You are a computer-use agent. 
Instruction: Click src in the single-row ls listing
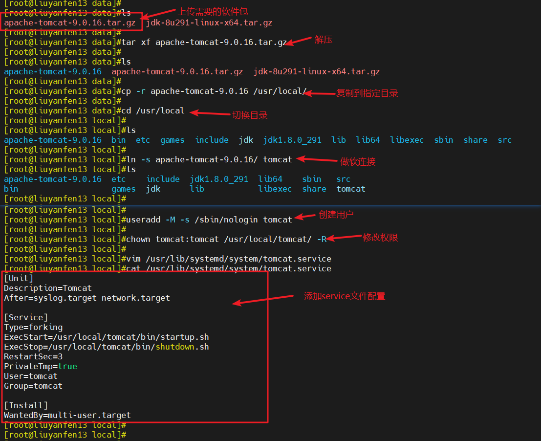505,140
